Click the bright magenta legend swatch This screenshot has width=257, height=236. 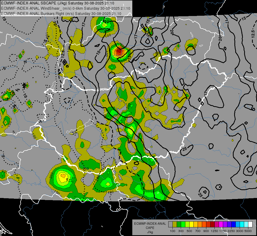[x=221, y=224]
